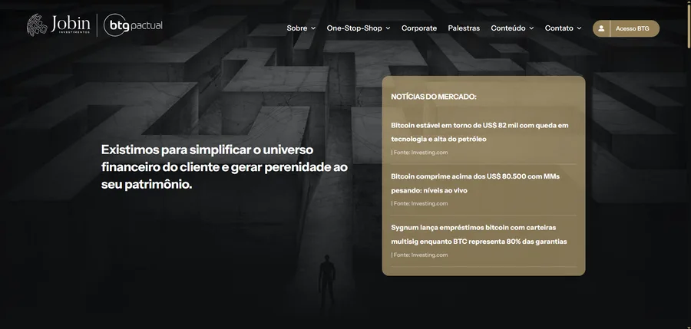Click the NOTÍCIAS DO MERCADO heading

[x=434, y=97]
